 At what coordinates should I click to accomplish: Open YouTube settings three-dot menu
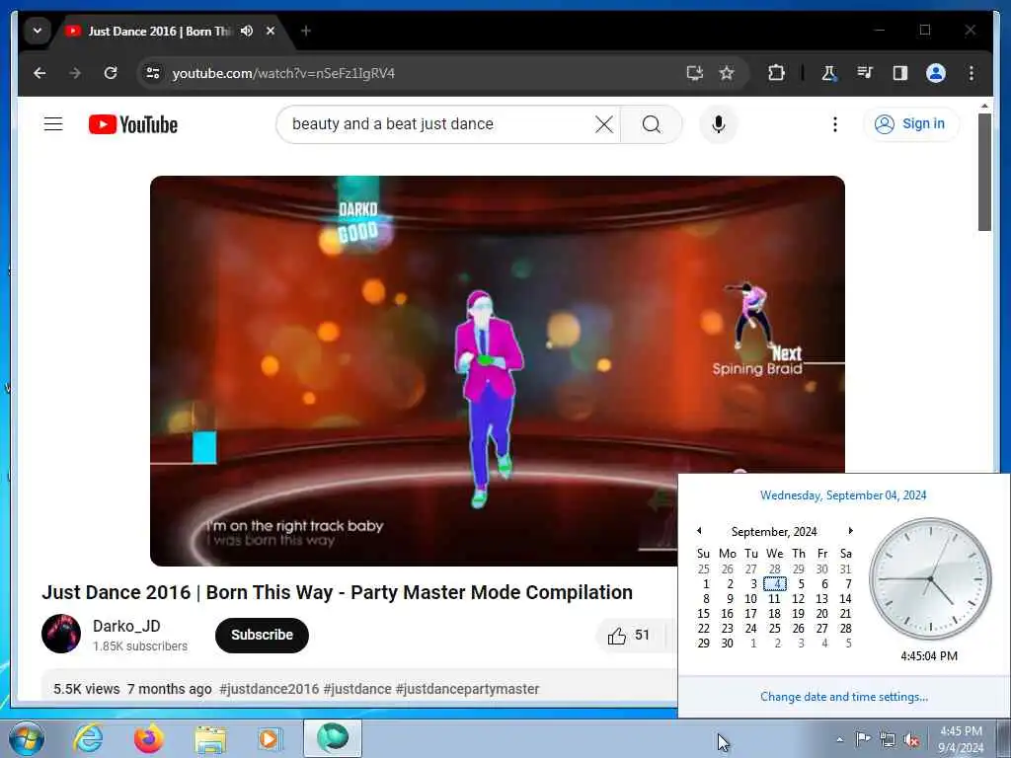tap(835, 124)
